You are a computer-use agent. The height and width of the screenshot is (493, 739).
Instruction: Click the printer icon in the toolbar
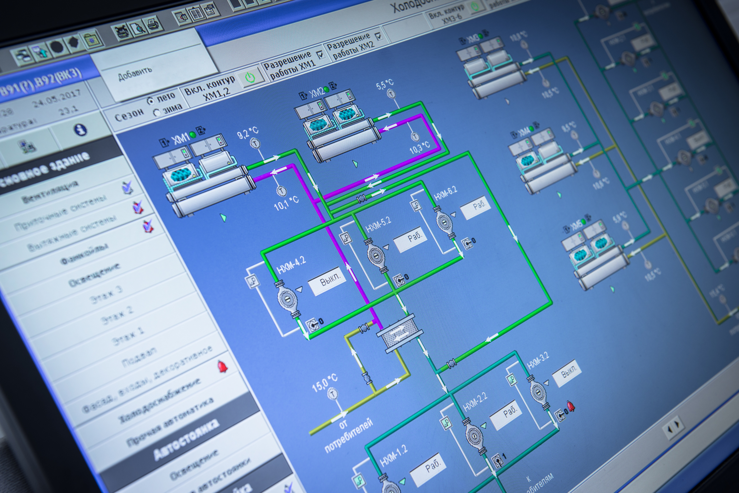pyautogui.click(x=153, y=24)
